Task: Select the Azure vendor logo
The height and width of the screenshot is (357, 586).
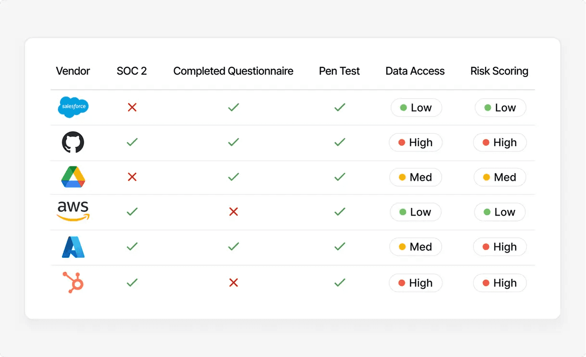Action: click(73, 247)
